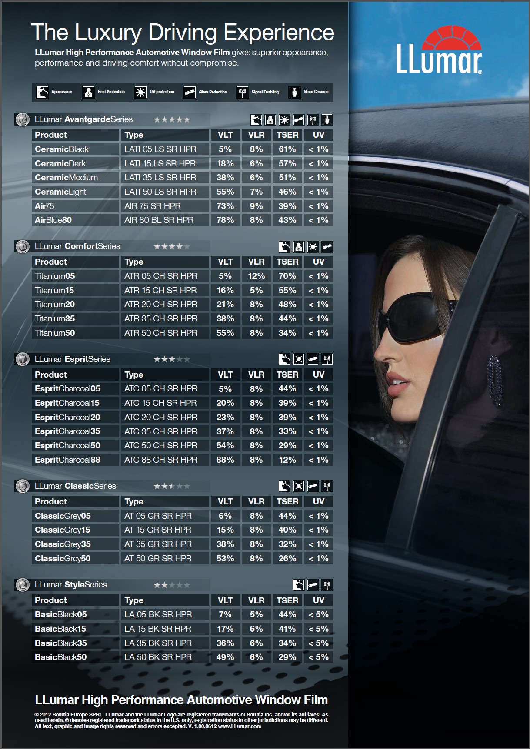Click the signal antenna icon in the ClassicSeries header
The image size is (530, 749).
[327, 486]
